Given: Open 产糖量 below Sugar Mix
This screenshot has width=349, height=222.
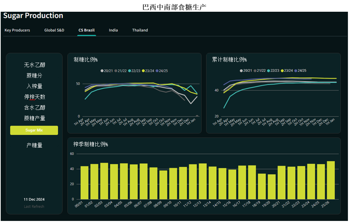Looking at the screenshot, I should tap(34, 146).
